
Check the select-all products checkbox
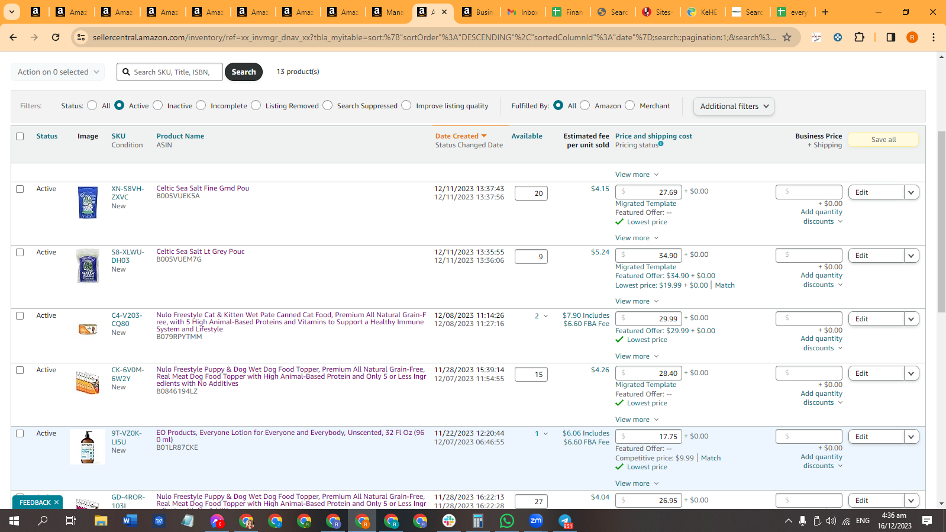[20, 136]
